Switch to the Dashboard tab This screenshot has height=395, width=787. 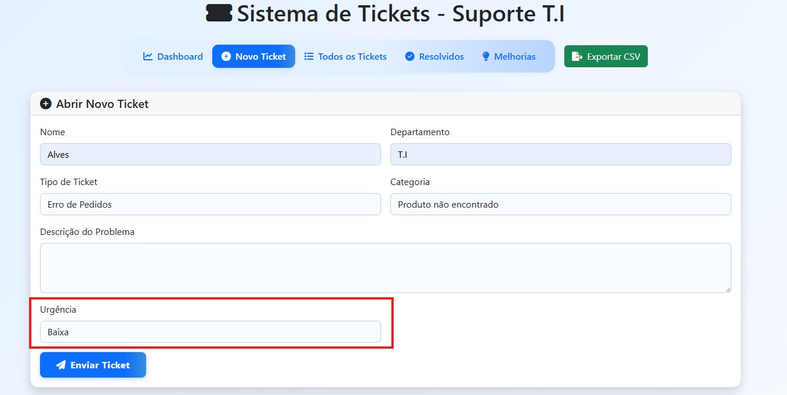tap(172, 56)
